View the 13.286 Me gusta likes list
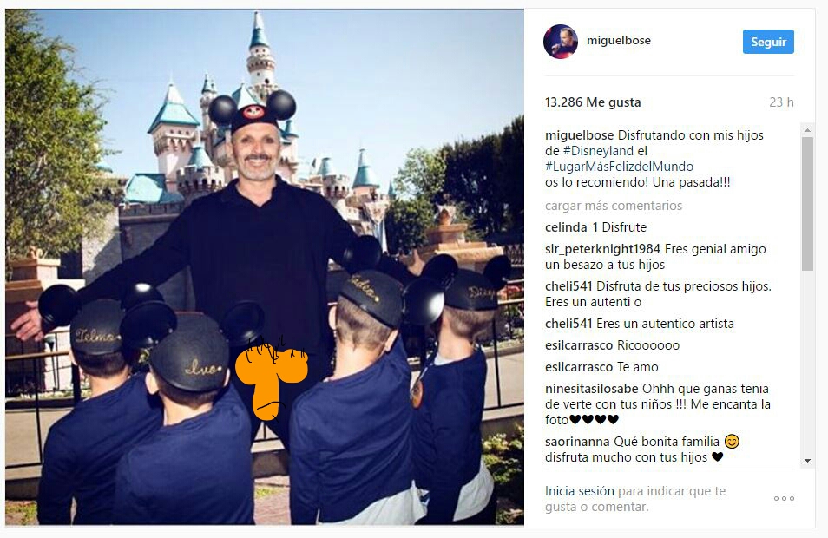Viewport: 828px width, 538px height. [593, 102]
